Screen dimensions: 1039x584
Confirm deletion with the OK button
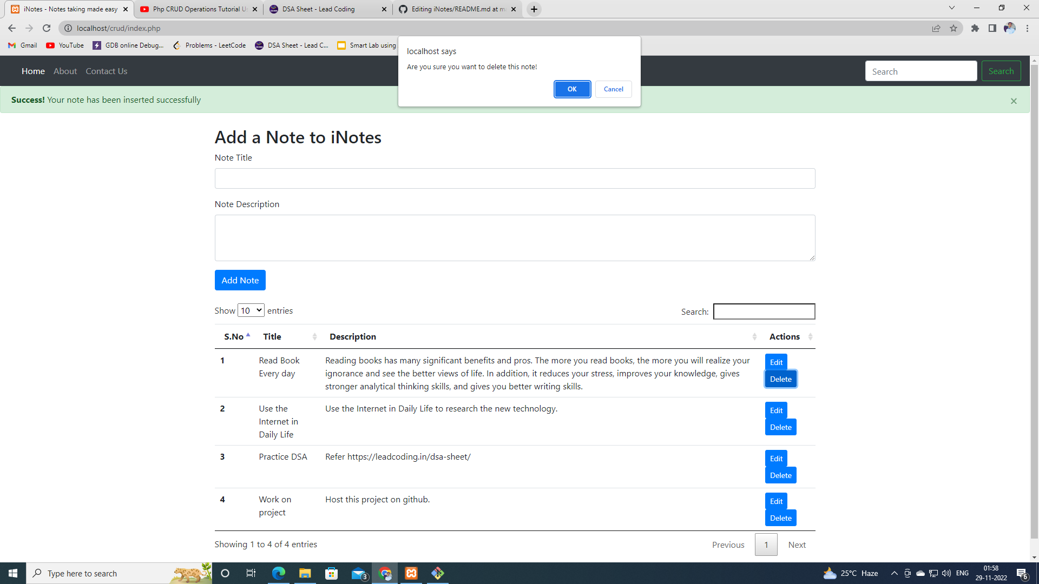pyautogui.click(x=572, y=89)
